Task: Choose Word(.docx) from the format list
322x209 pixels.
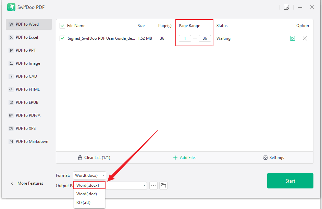Action: click(89, 185)
